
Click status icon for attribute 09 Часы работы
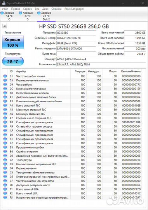pos(5,84)
